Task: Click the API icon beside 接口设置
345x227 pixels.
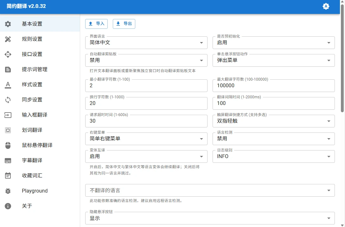Action: click(x=8, y=54)
